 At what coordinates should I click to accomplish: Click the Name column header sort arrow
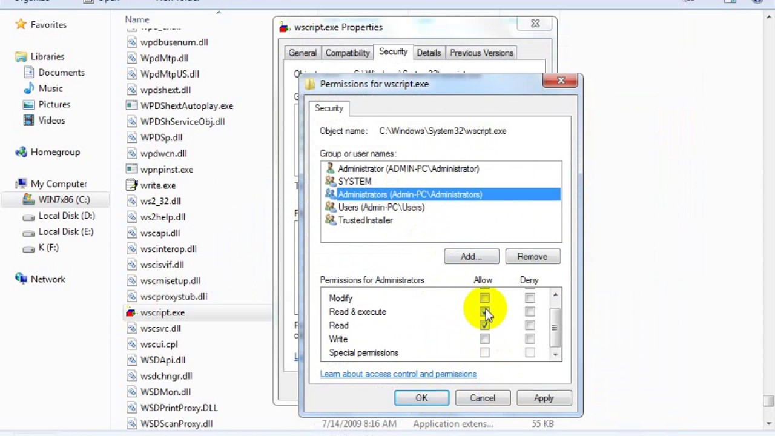(x=219, y=12)
